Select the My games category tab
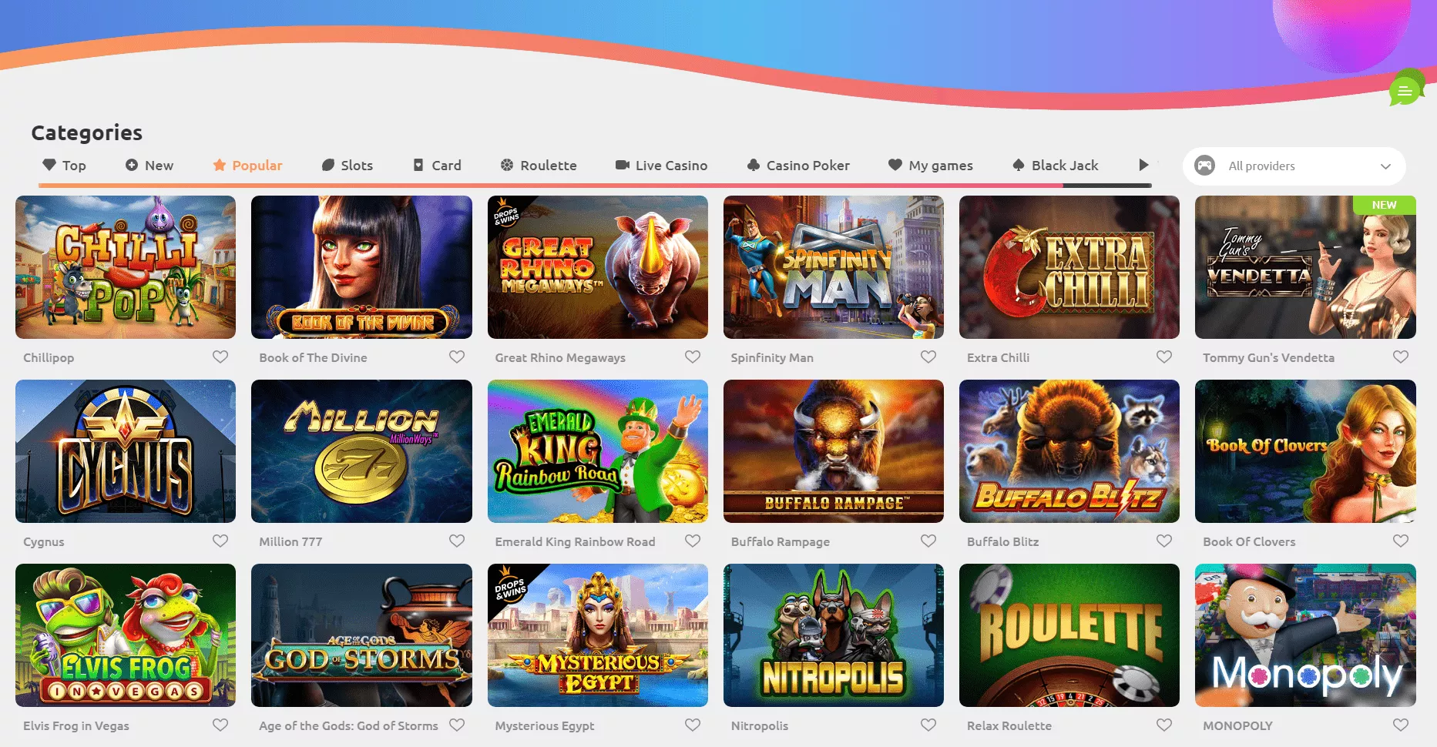The height and width of the screenshot is (747, 1437). pyautogui.click(x=931, y=165)
